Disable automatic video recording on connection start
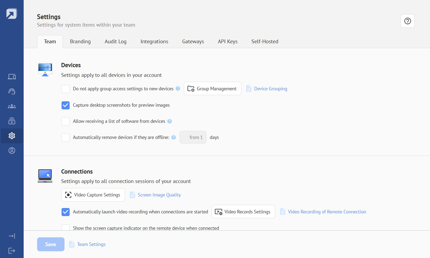430x258 pixels. tap(66, 212)
